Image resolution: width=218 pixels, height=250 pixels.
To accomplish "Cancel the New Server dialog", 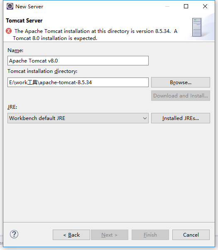I will [x=191, y=235].
